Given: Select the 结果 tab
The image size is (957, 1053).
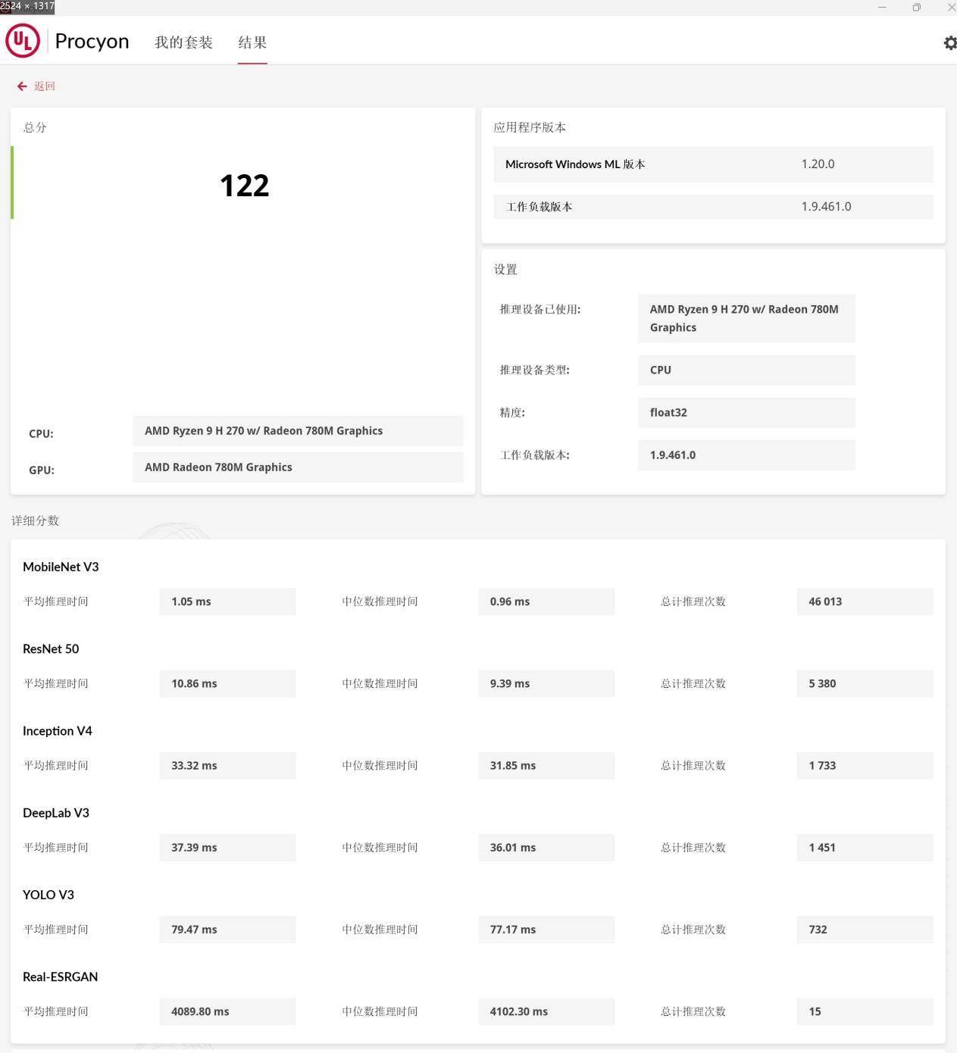Looking at the screenshot, I should (x=252, y=42).
